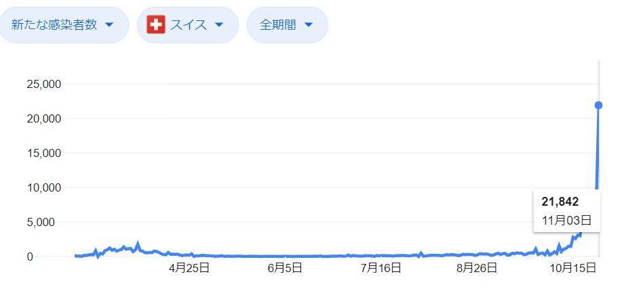Image resolution: width=626 pixels, height=291 pixels.
Task: Click the 20,000 y-axis label
Action: [43, 119]
